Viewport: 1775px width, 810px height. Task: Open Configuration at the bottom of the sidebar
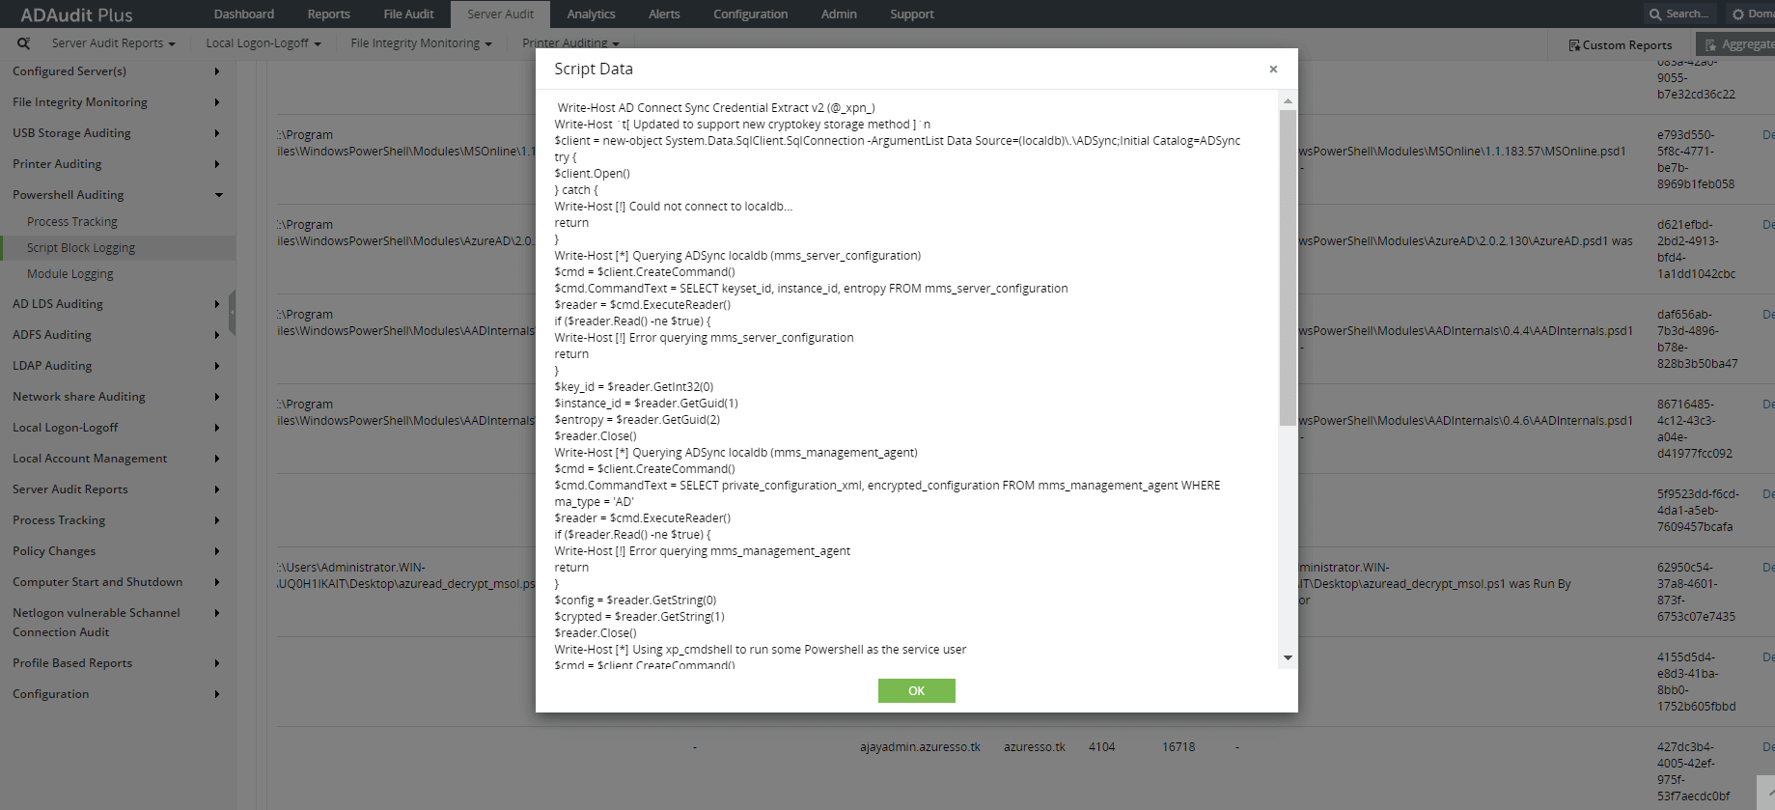click(x=51, y=694)
